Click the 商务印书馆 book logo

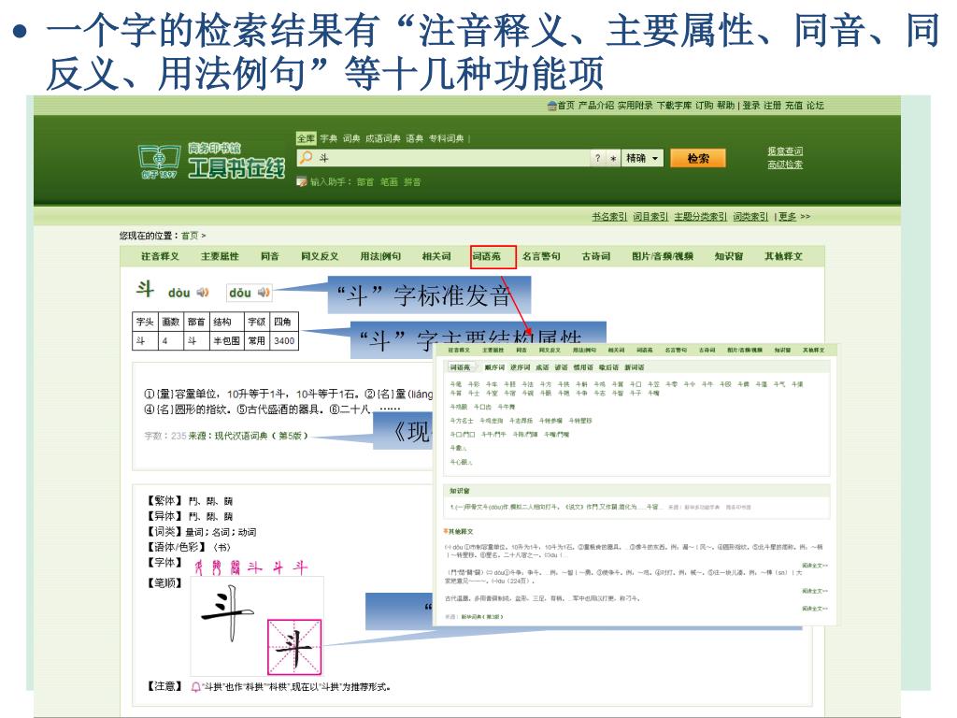tap(159, 161)
